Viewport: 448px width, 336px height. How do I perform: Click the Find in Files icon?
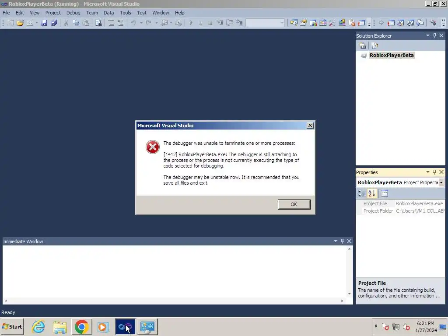click(98, 23)
